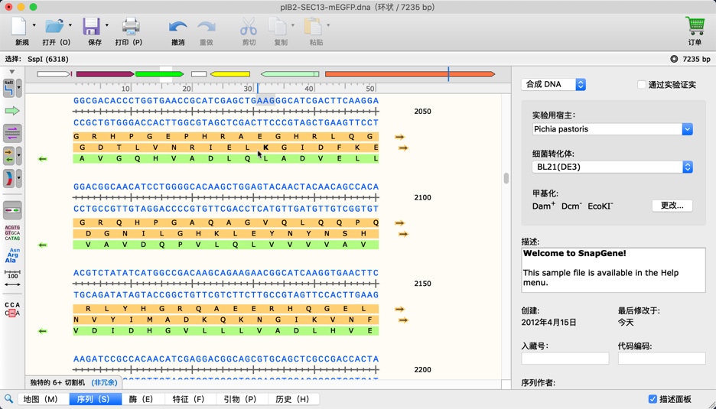Switch to the 地图 (M) tab
The image size is (716, 409).
41,399
